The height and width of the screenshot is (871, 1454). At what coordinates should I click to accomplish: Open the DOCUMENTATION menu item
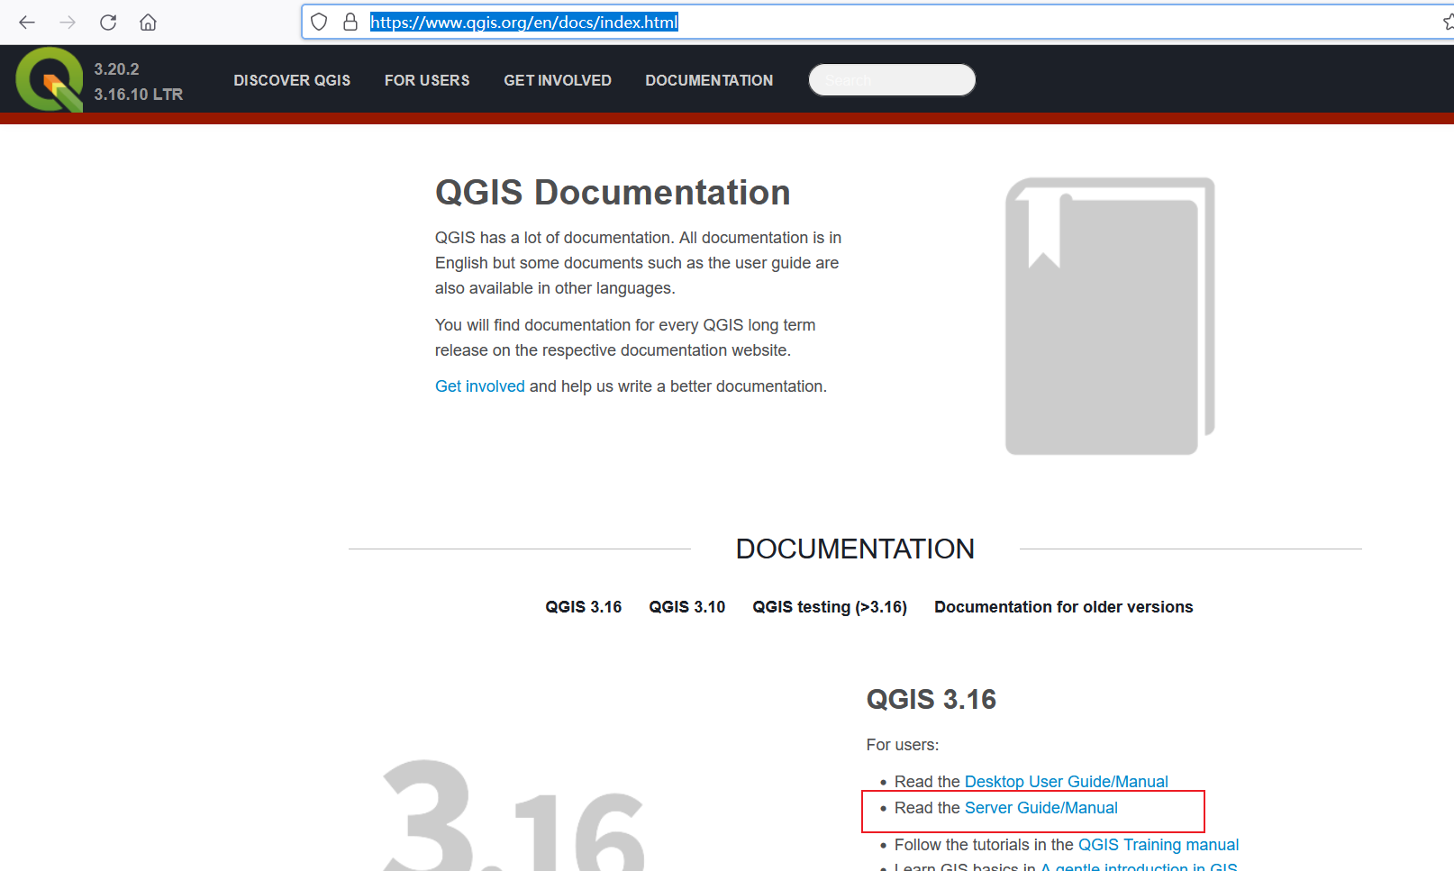pyautogui.click(x=709, y=80)
